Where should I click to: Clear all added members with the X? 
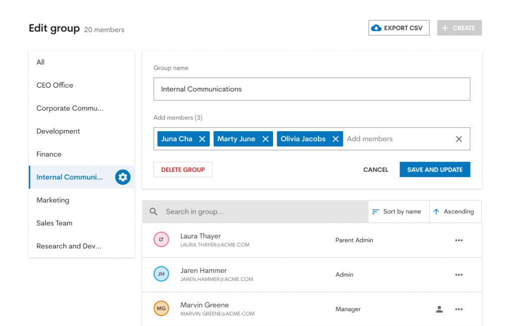(x=458, y=139)
